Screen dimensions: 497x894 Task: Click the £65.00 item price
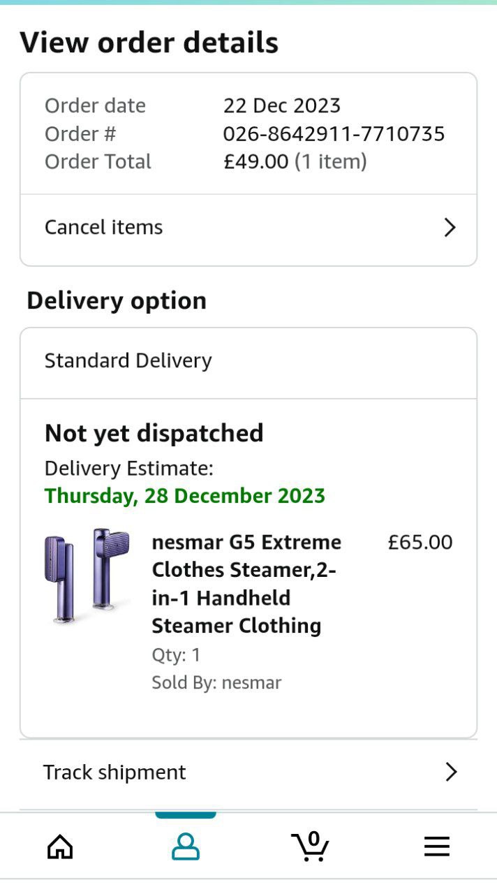tap(420, 542)
